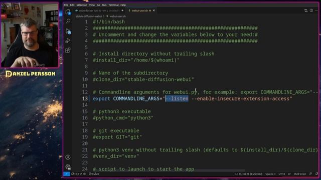Open the Go menu
321x180 pixels.
tap(98, 5)
